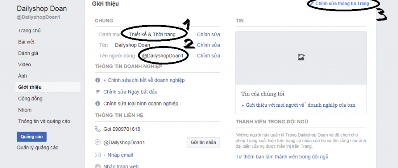The height and width of the screenshot is (168, 398).
Task: Open Cộng đồng from the sidebar
Action: coord(30,99)
